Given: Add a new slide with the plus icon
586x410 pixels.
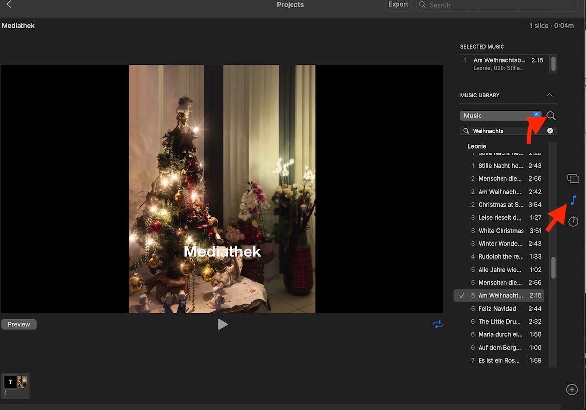Looking at the screenshot, I should pyautogui.click(x=572, y=390).
